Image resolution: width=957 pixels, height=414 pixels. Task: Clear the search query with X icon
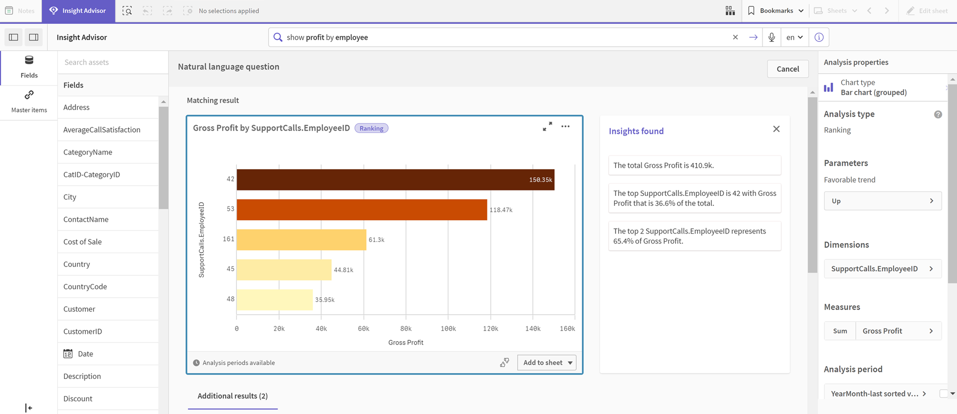pyautogui.click(x=735, y=37)
